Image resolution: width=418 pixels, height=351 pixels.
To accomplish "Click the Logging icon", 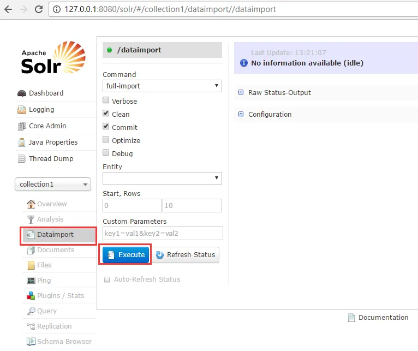I will pyautogui.click(x=22, y=110).
